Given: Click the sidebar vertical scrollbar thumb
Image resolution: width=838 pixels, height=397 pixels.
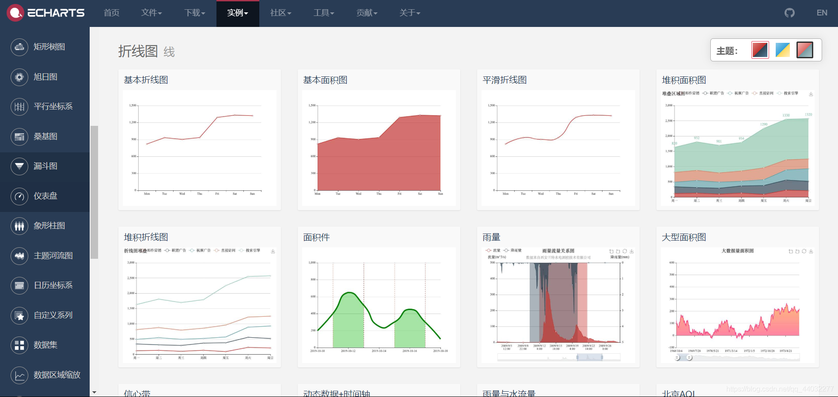Looking at the screenshot, I should pos(94,192).
